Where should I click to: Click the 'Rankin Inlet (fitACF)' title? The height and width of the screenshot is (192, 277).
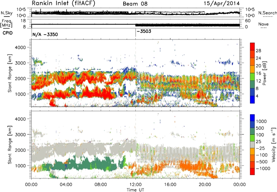[63, 3]
